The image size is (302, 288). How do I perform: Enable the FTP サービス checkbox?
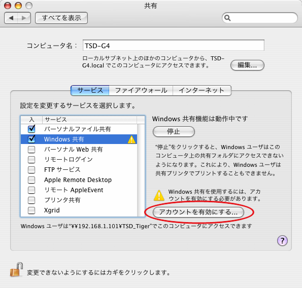(31, 170)
